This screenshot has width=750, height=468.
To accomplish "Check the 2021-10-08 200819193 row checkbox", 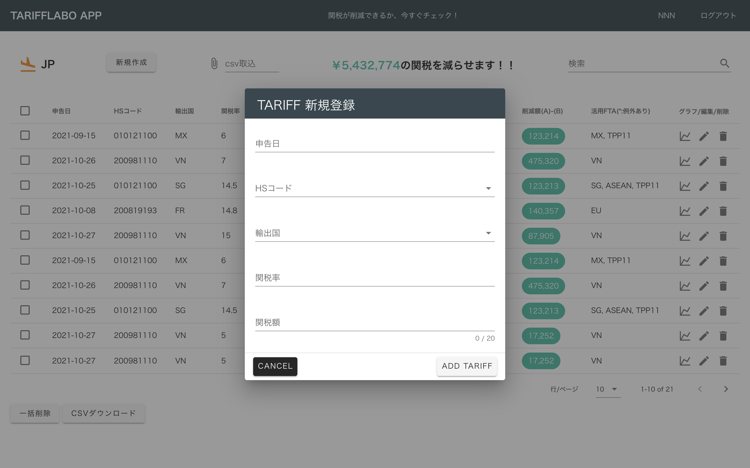I will tap(25, 210).
